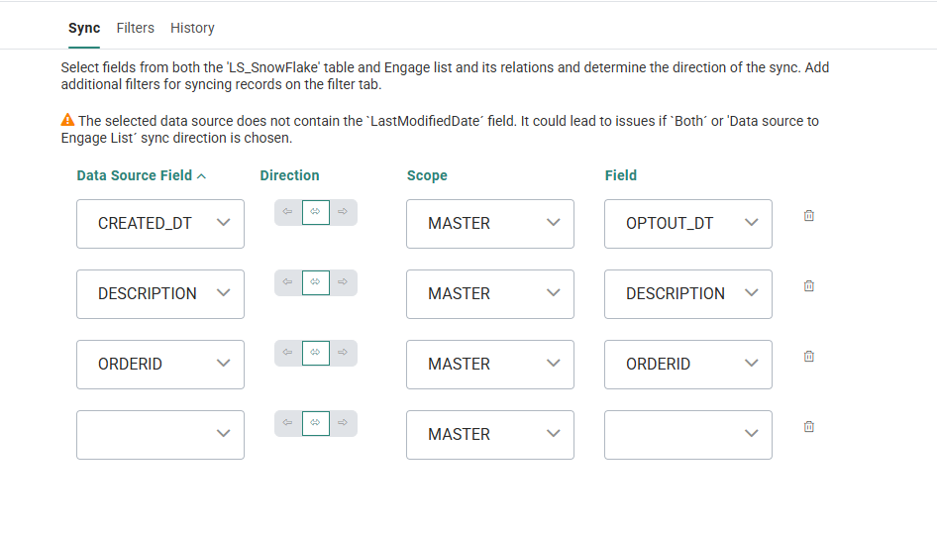Select the Sync tab
Screen dimensions: 937x536
(x=84, y=28)
